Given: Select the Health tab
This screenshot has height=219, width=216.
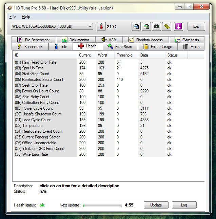Looking at the screenshot, I should 88,46.
